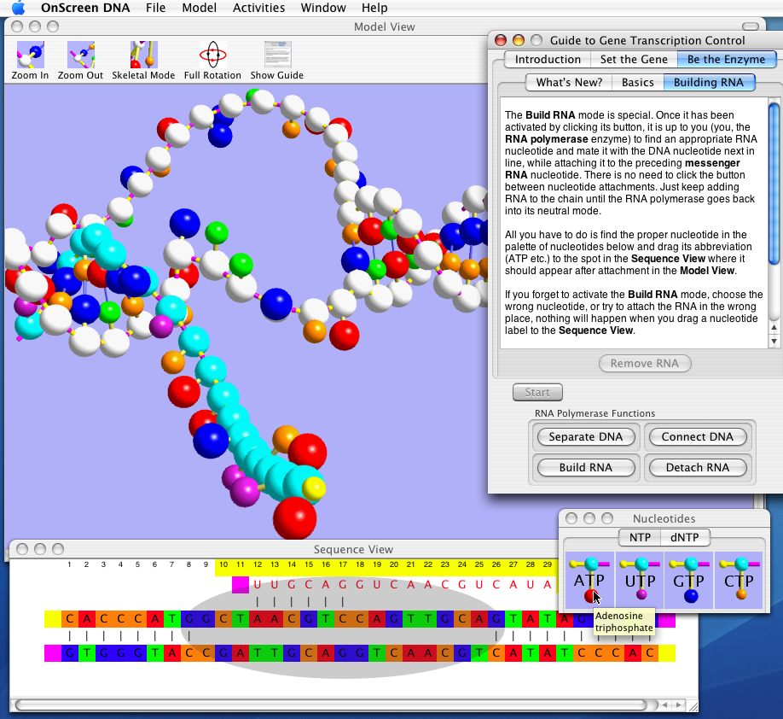Image resolution: width=783 pixels, height=719 pixels.
Task: Click the Nucleotides palette title bar
Action: 664,518
